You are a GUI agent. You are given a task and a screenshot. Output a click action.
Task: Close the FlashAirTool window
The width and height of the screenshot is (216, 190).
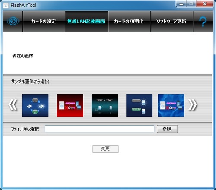pyautogui.click(x=205, y=4)
